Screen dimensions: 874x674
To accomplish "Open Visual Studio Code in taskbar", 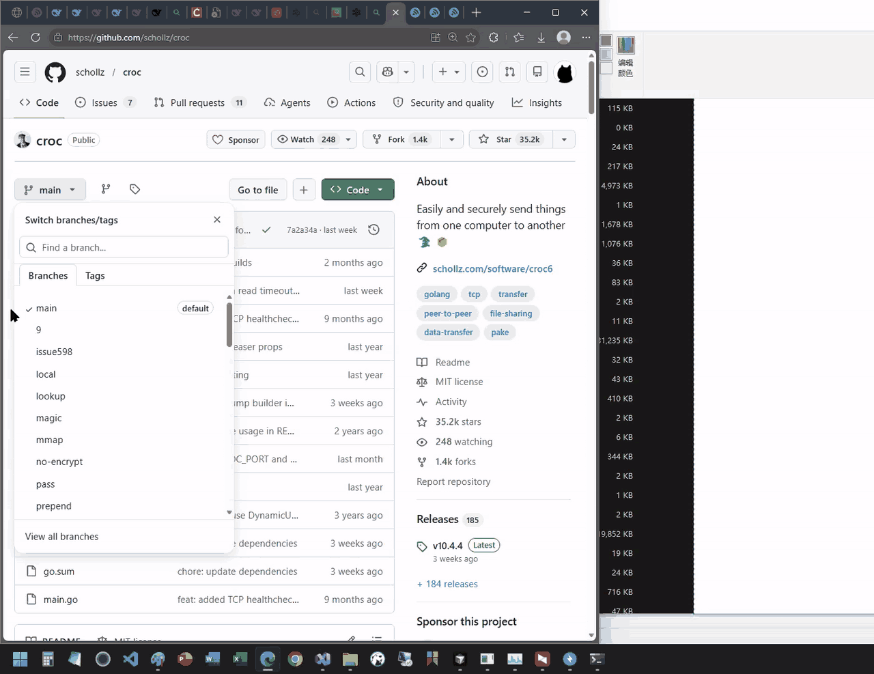I will [x=130, y=659].
